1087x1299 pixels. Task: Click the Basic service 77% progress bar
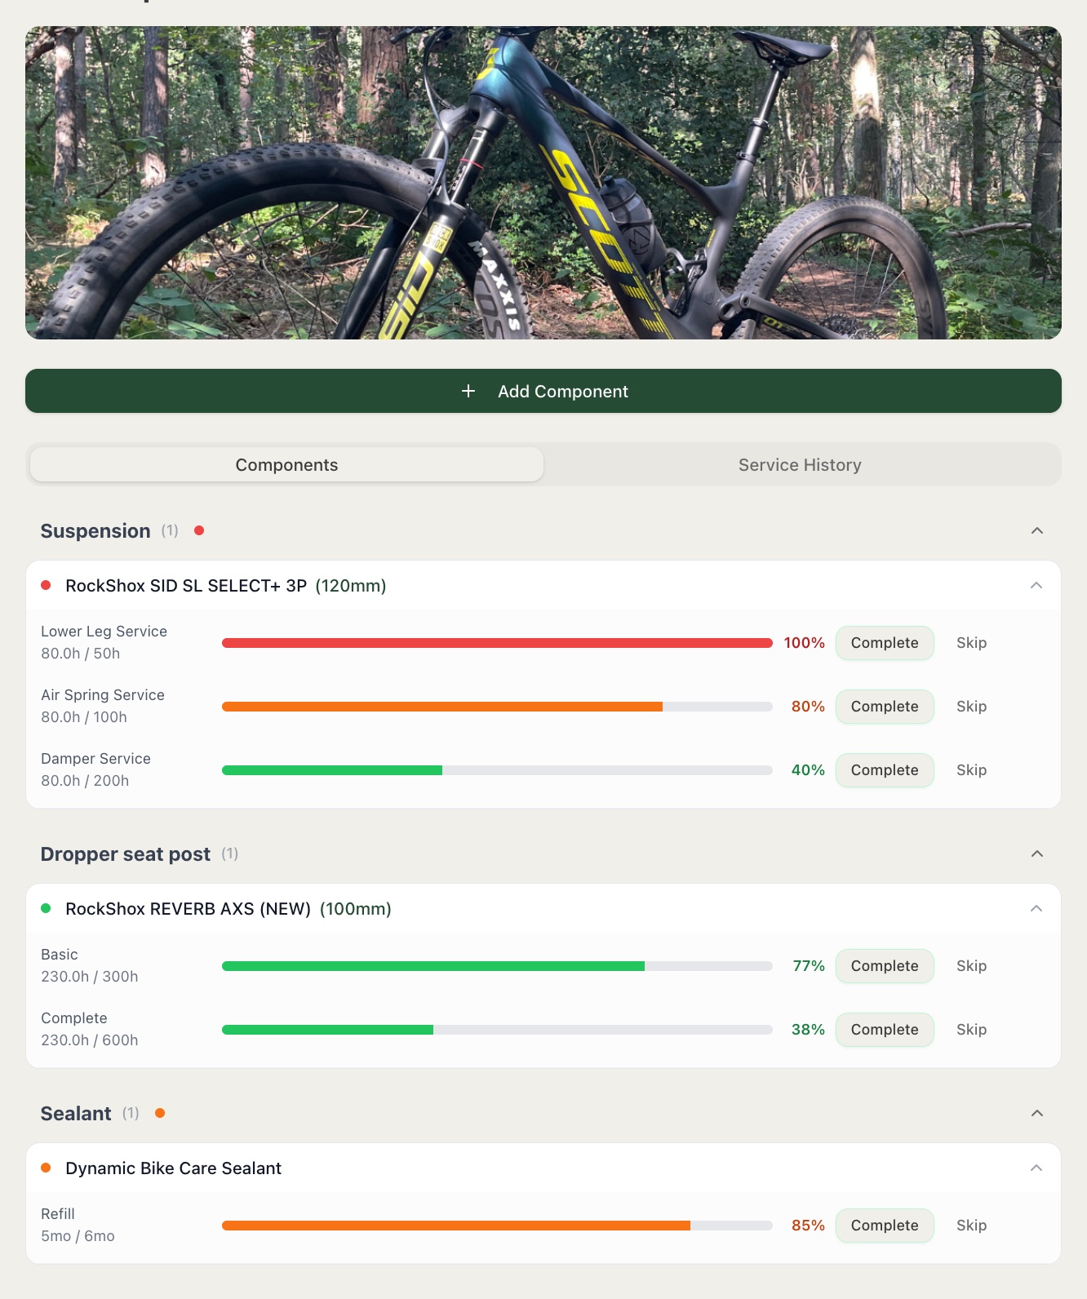click(497, 966)
